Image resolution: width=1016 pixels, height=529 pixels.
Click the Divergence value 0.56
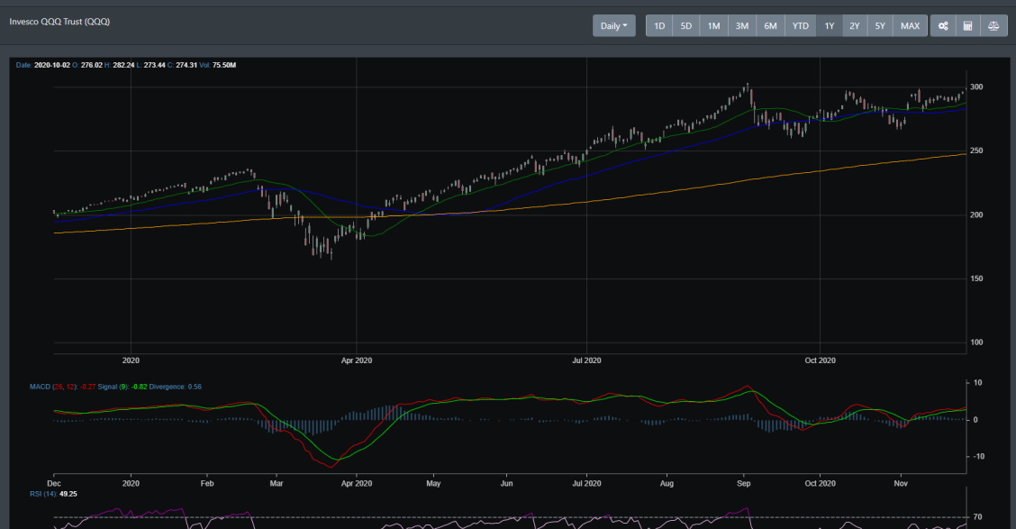(x=195, y=387)
